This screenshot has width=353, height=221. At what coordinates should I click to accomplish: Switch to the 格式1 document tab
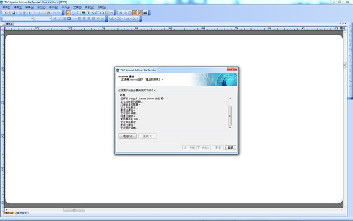[9, 24]
